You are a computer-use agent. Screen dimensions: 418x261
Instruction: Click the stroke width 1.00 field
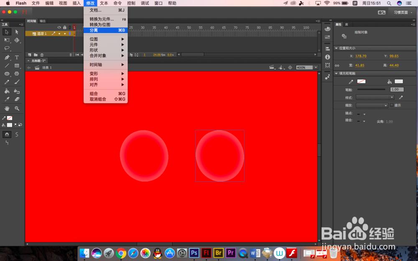[397, 89]
